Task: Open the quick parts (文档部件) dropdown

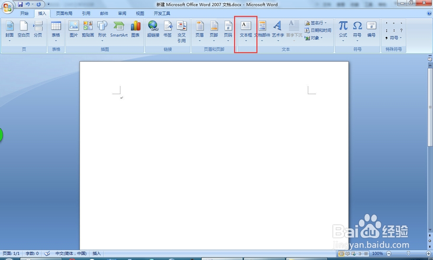Action: [x=262, y=31]
